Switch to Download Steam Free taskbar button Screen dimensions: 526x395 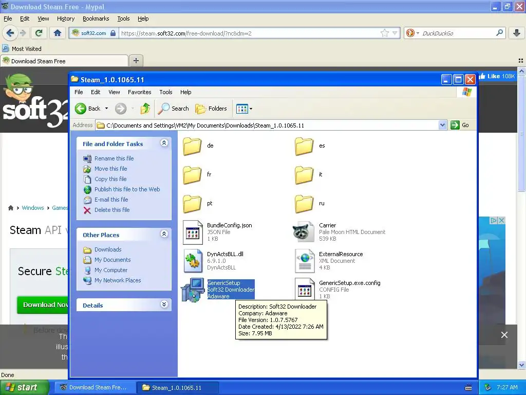coord(95,387)
